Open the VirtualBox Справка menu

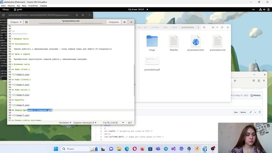(x=43, y=6)
